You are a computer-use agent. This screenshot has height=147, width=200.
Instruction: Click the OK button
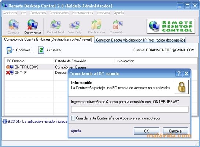146,131
